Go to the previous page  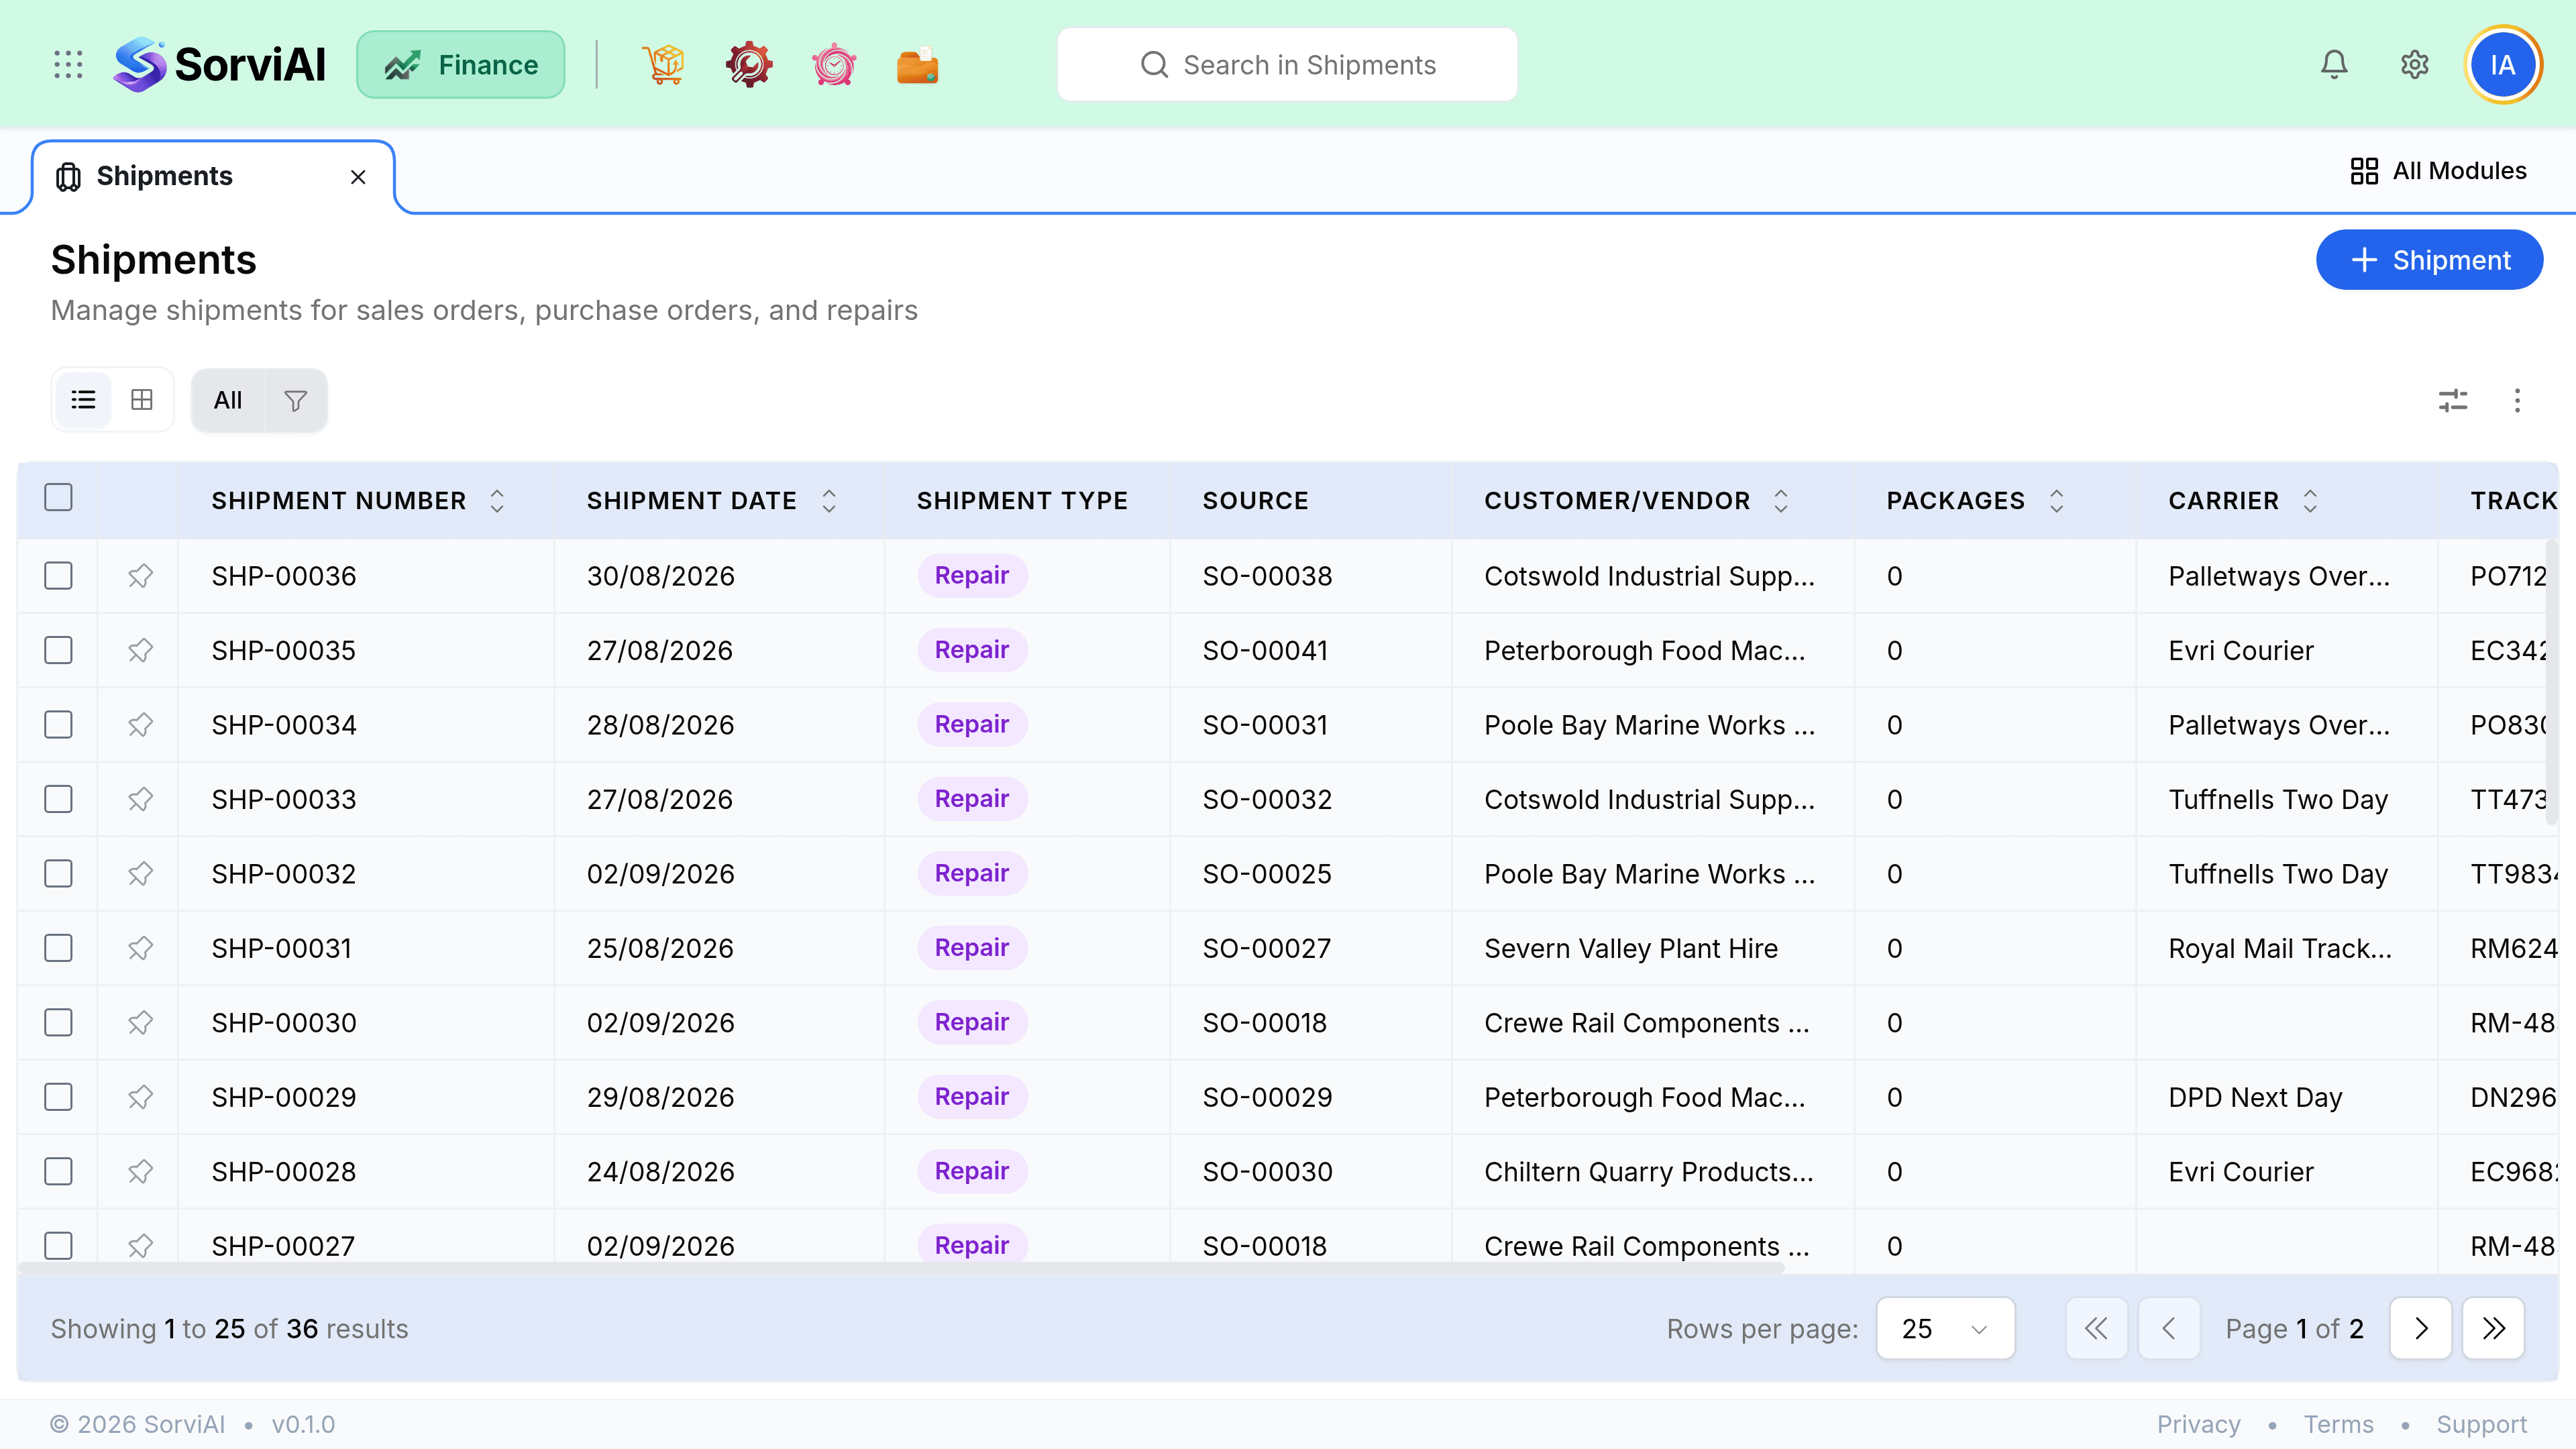click(x=2169, y=1329)
